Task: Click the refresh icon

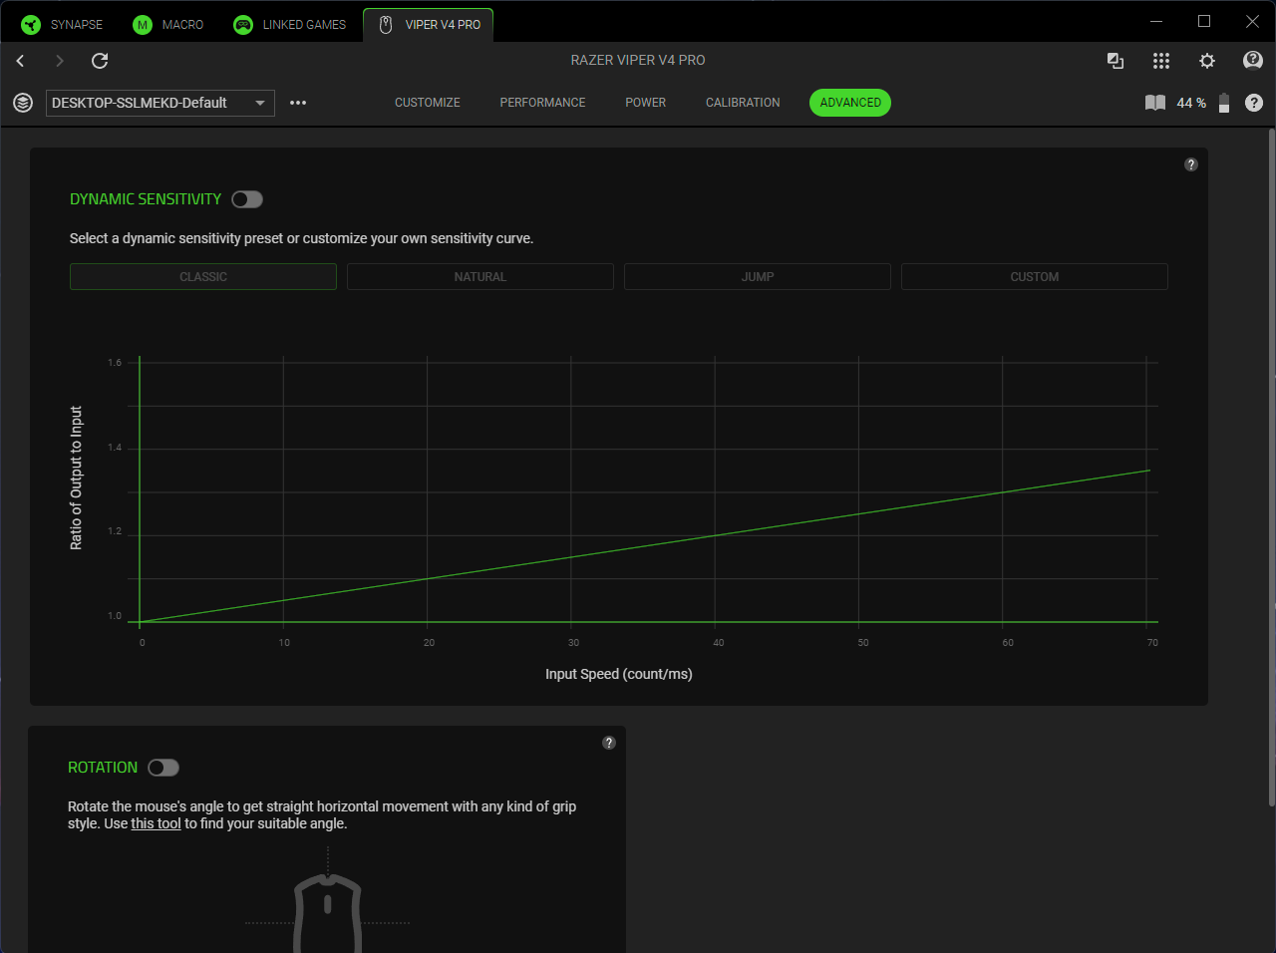Action: tap(100, 61)
